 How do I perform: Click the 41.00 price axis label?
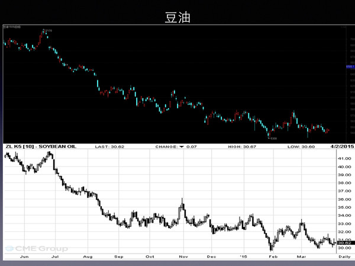pyautogui.click(x=344, y=158)
